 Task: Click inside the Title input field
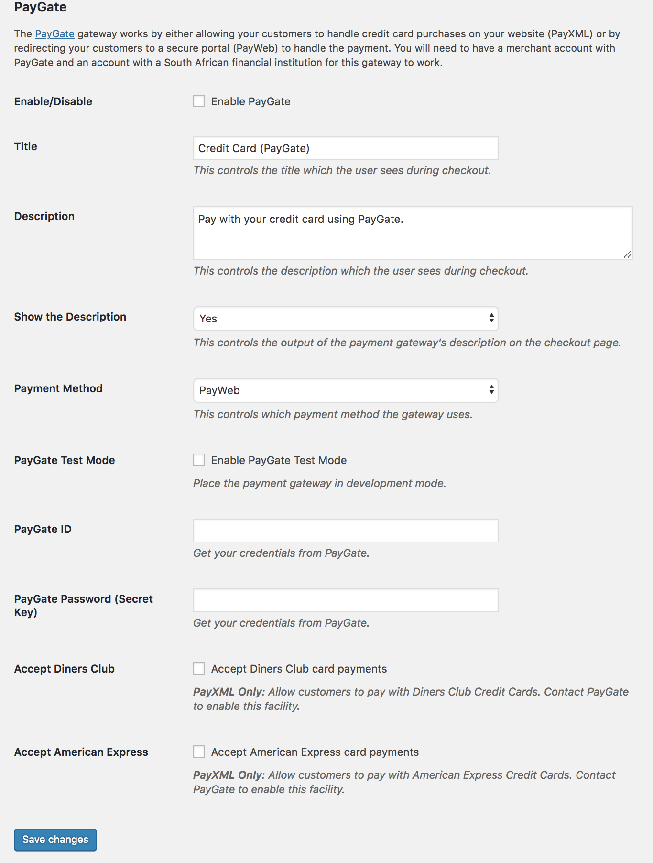[x=345, y=148]
